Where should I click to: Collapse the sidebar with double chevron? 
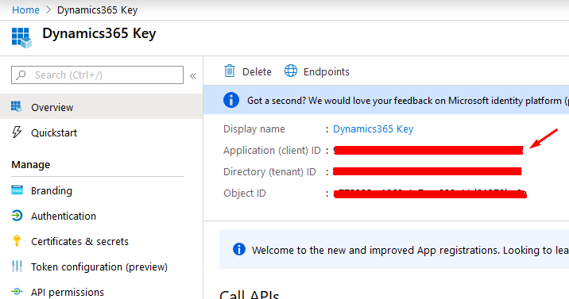(193, 76)
